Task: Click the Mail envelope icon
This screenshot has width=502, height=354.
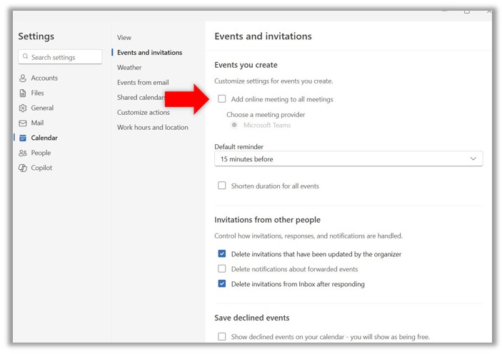Action: pos(23,123)
